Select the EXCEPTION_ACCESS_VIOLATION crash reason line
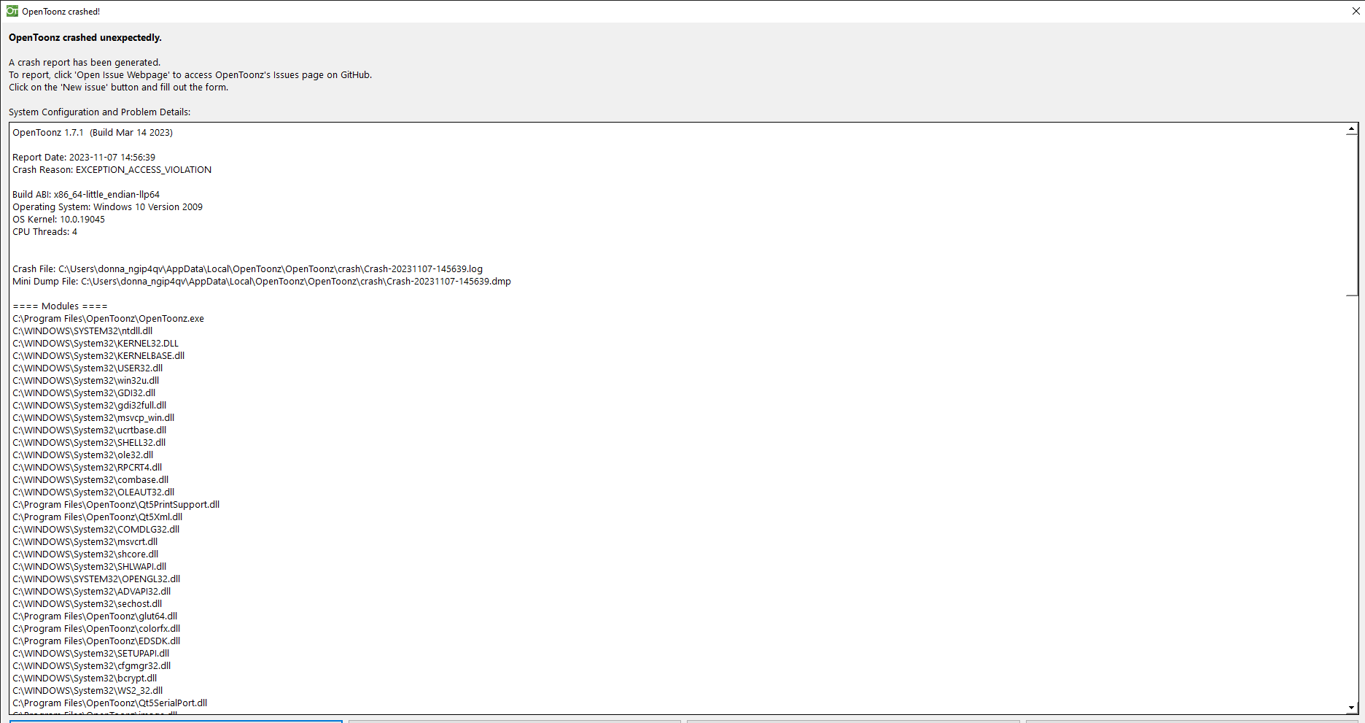Image resolution: width=1365 pixels, height=723 pixels. pyautogui.click(x=112, y=169)
